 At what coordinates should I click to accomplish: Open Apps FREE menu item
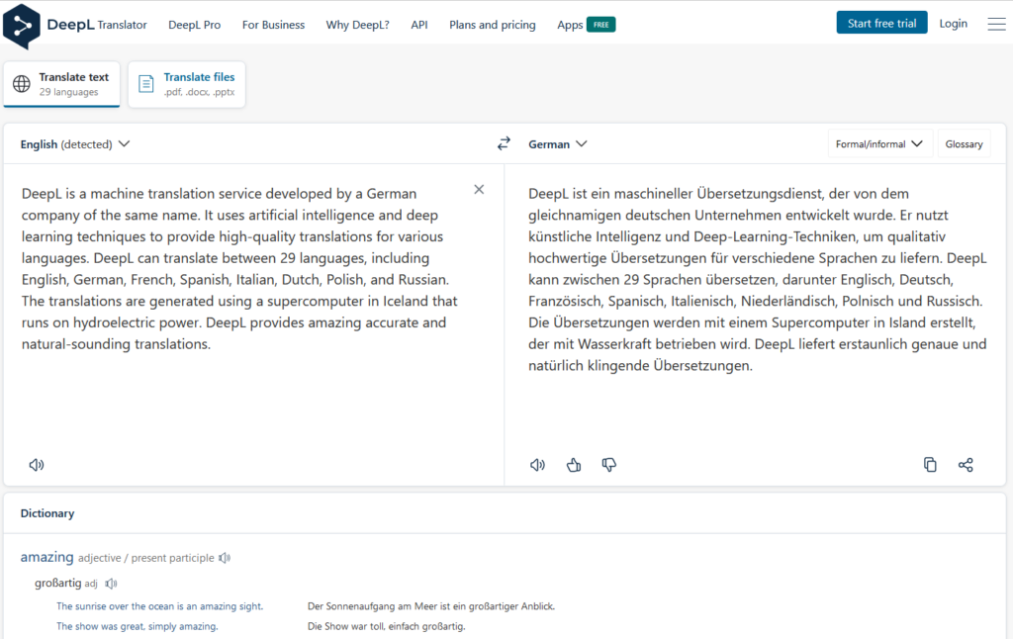(x=586, y=25)
